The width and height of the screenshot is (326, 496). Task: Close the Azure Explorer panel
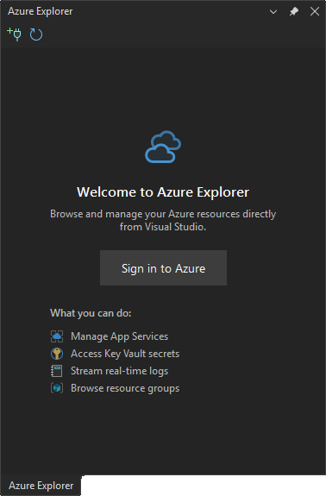pyautogui.click(x=315, y=11)
